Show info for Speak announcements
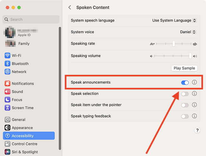The image size is (206, 156). pos(194,82)
